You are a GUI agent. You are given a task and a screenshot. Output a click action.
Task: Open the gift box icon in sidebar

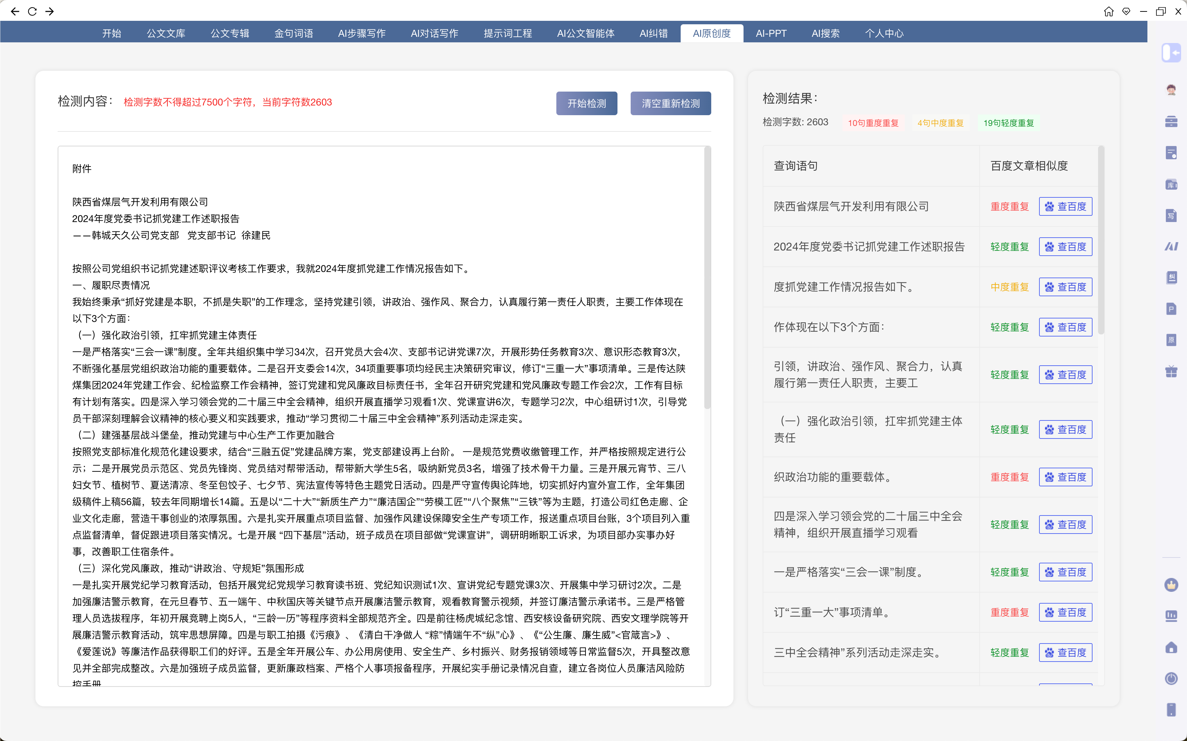tap(1171, 372)
